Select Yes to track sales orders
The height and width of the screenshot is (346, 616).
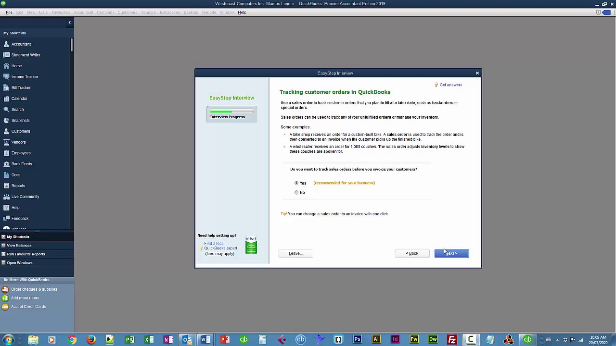pos(296,183)
